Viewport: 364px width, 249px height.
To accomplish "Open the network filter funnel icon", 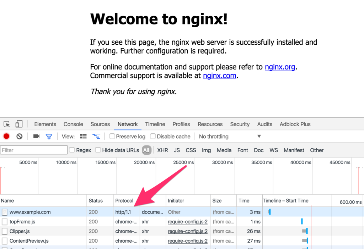I will click(49, 136).
